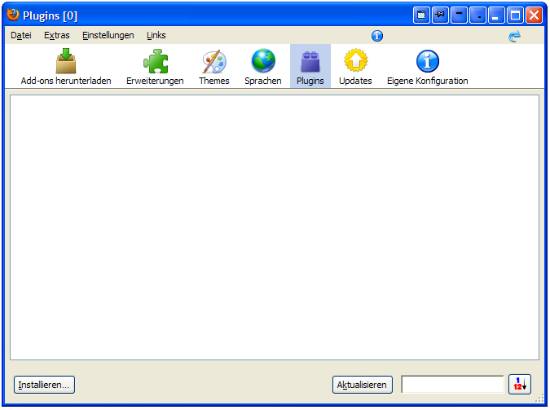Switch to Erweiterungen puzzle-piece view
Image resolution: width=550 pixels, height=410 pixels.
click(155, 67)
